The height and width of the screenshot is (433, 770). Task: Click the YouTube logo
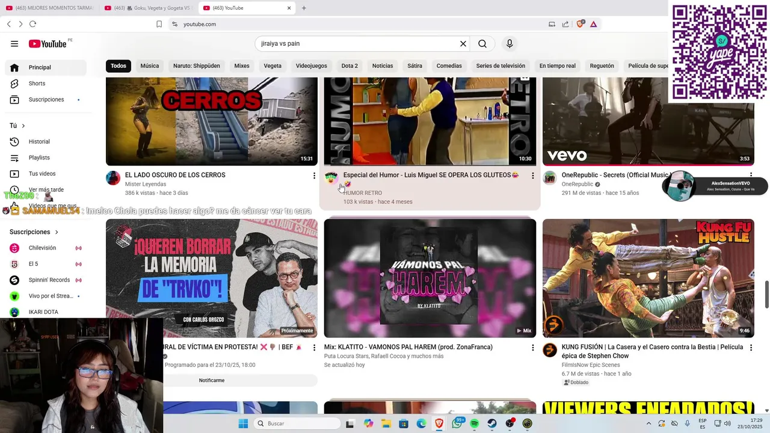point(48,43)
